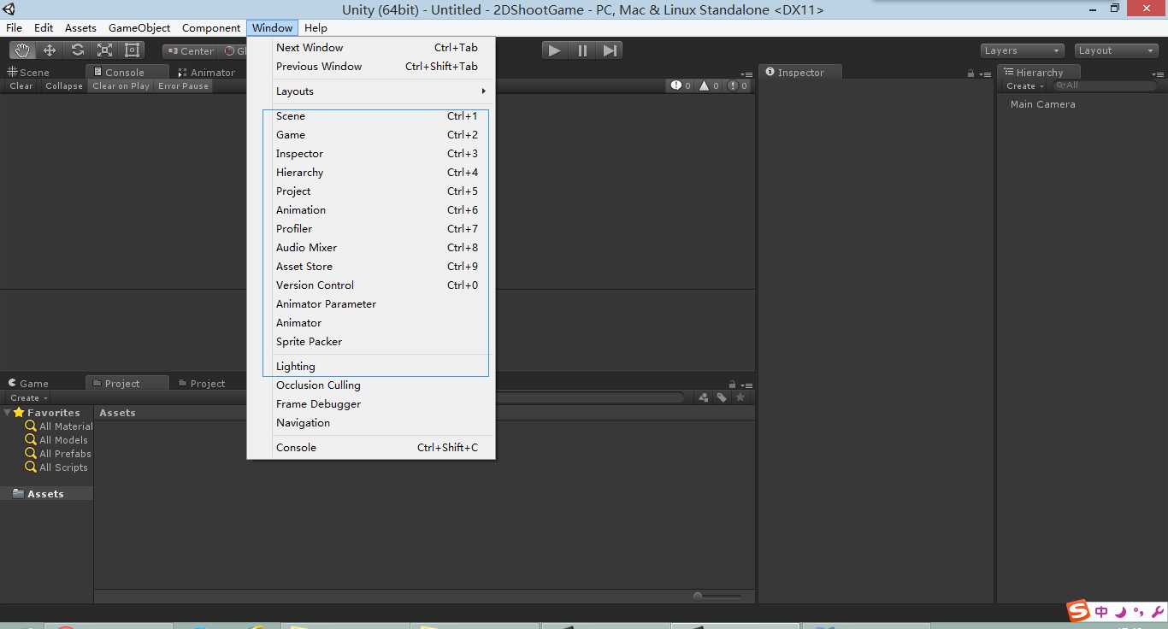The width and height of the screenshot is (1168, 629).
Task: Select the Hand tool in the toolbar
Action: 23,50
